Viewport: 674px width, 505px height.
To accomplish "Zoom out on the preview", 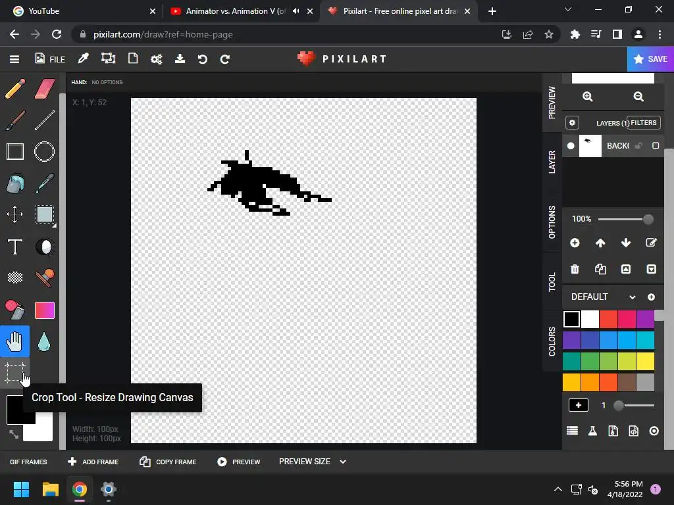I will click(638, 97).
